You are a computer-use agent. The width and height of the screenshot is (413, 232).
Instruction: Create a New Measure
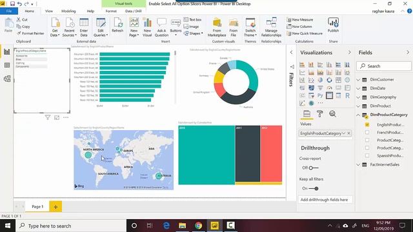[x=300, y=20]
